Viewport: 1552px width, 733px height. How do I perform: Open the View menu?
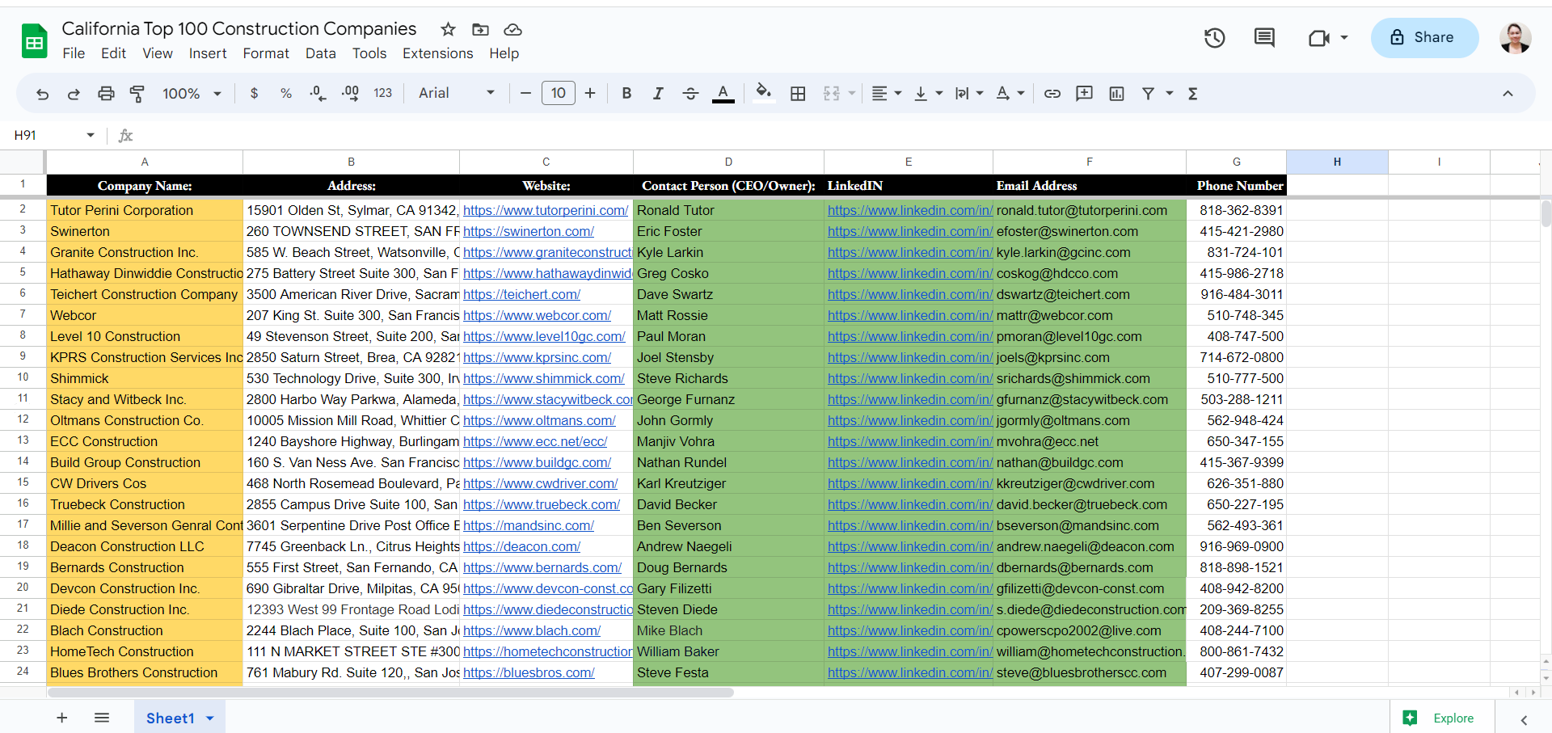158,53
